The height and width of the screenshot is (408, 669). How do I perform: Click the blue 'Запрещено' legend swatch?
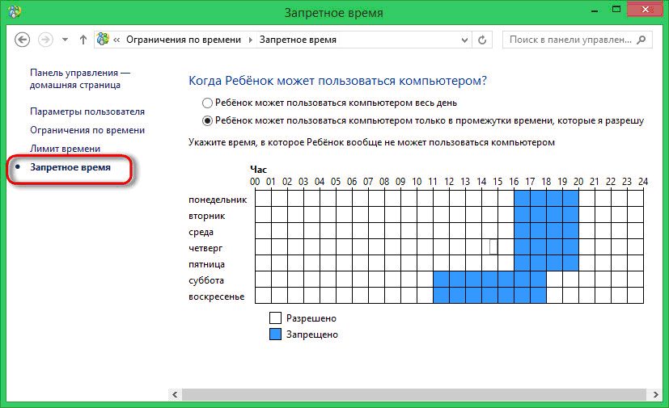click(x=275, y=334)
